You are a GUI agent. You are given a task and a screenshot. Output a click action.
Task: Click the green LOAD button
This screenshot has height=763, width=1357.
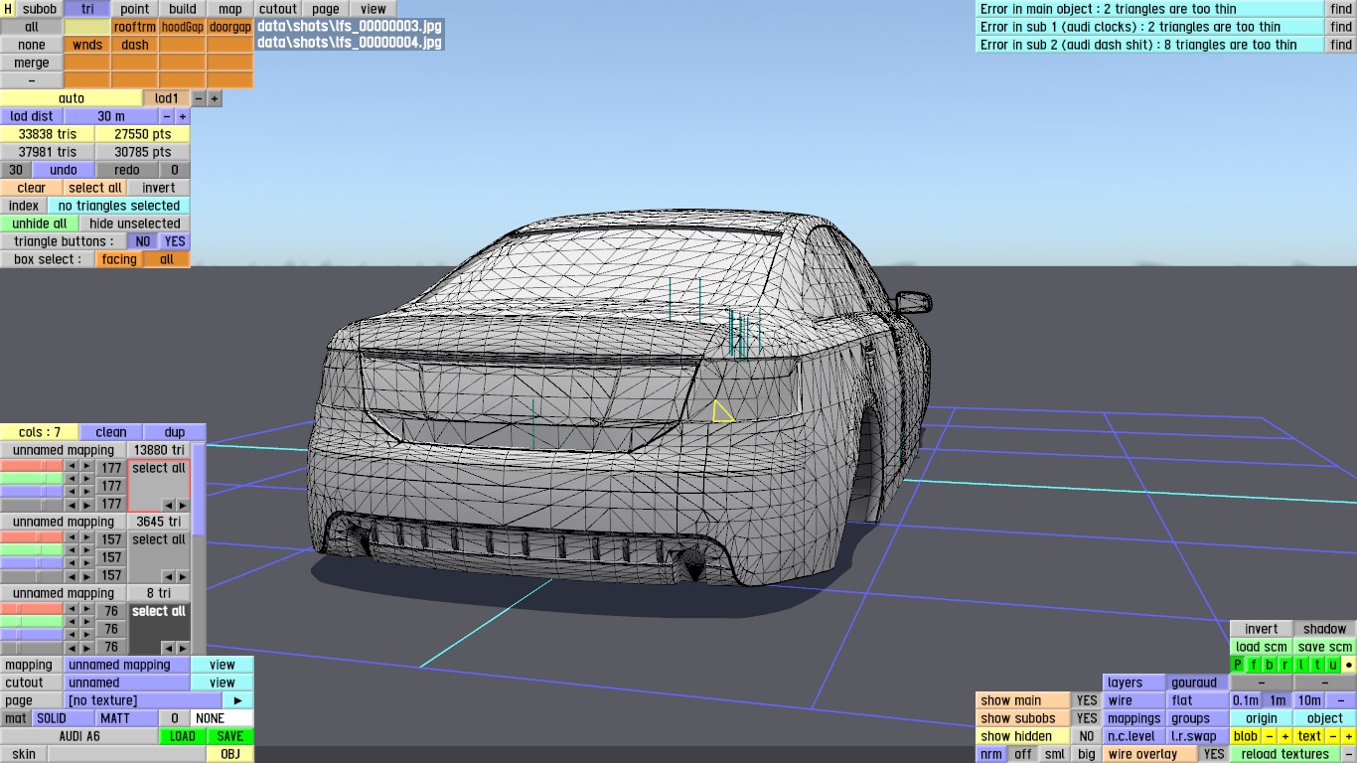(x=183, y=736)
